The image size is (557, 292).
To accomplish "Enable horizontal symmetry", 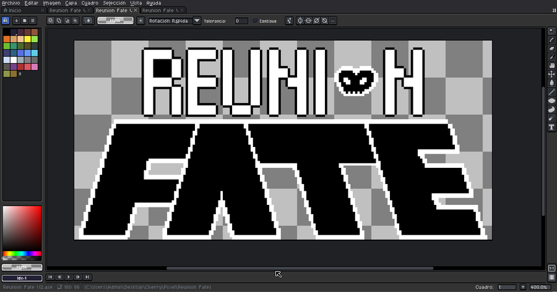I will (300, 20).
